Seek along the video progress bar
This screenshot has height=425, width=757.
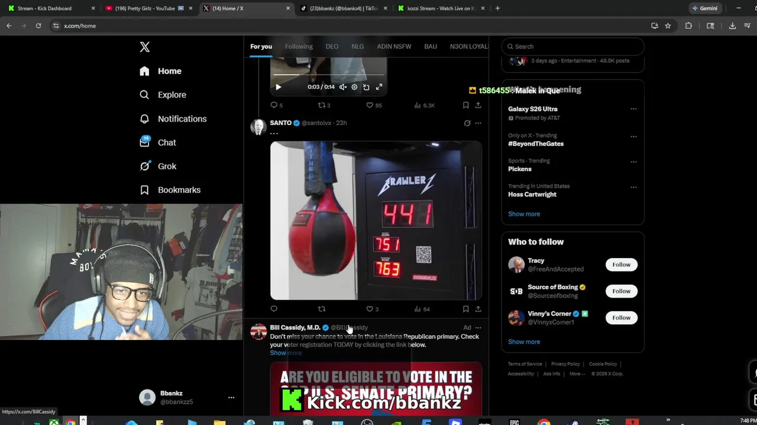(x=329, y=75)
